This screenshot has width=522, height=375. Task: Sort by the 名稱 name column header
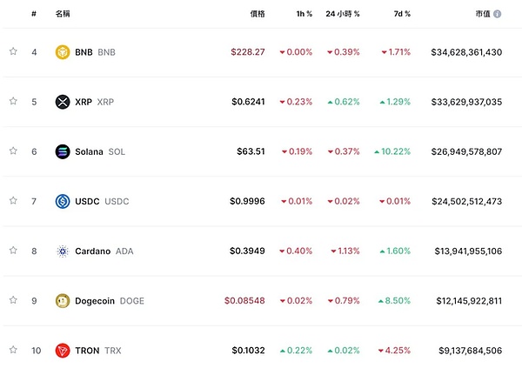[63, 15]
